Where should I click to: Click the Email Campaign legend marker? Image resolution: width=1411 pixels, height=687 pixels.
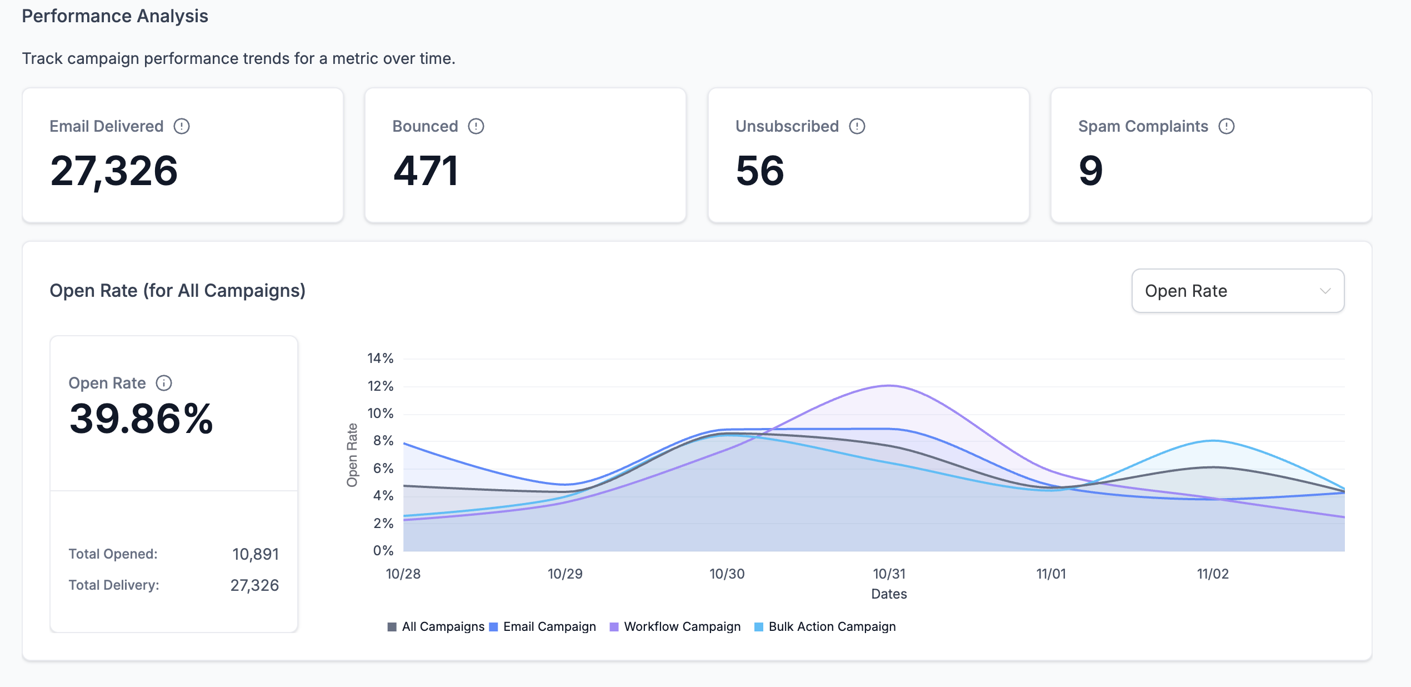click(493, 626)
